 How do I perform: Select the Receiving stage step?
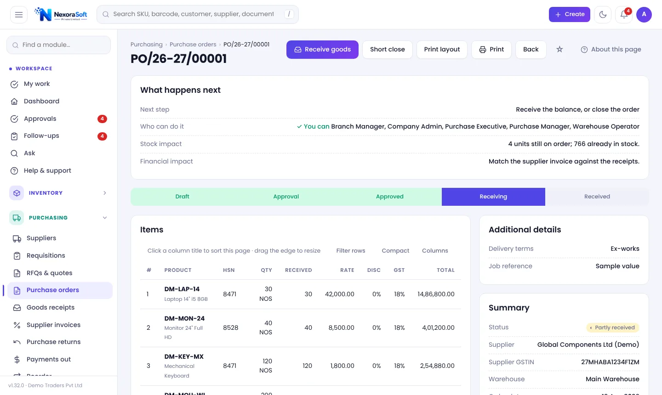493,197
